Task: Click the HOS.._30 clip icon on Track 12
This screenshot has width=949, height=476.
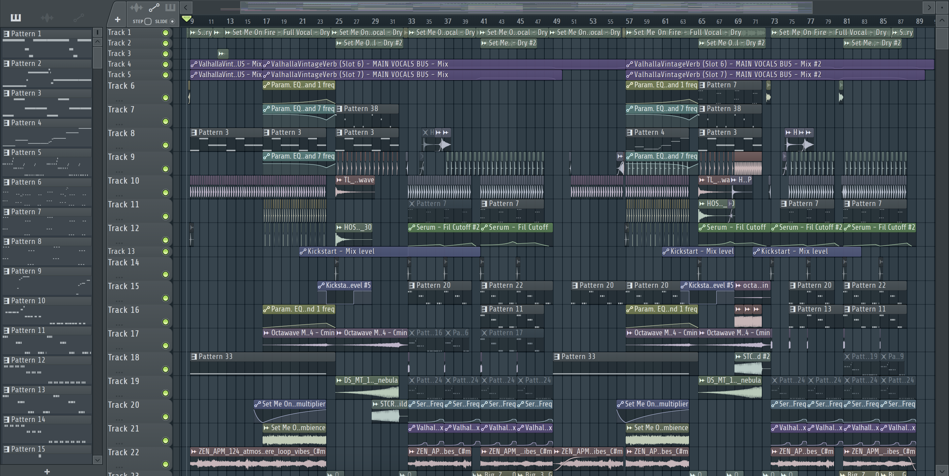Action: tap(339, 227)
